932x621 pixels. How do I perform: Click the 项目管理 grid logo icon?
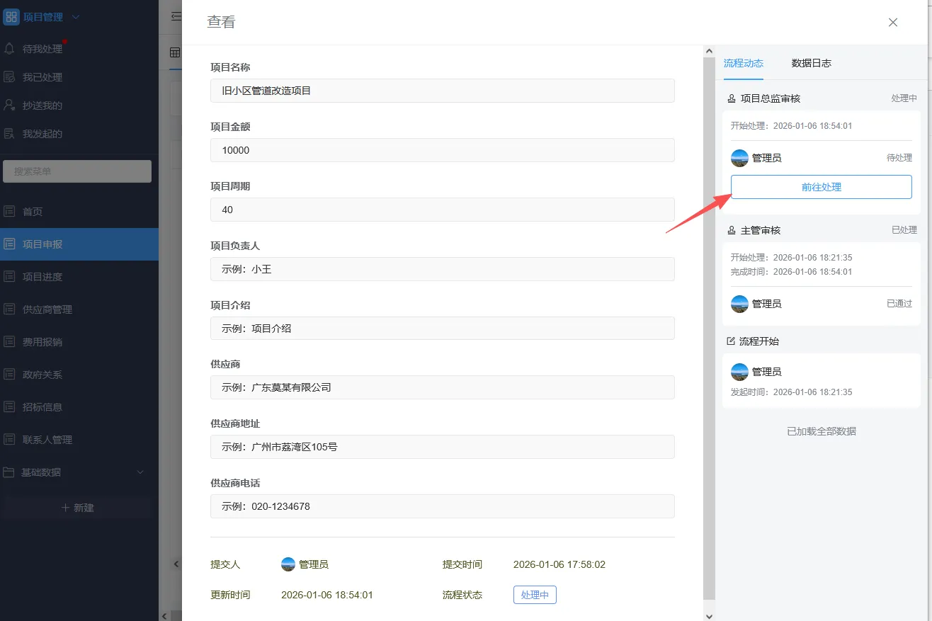point(11,16)
